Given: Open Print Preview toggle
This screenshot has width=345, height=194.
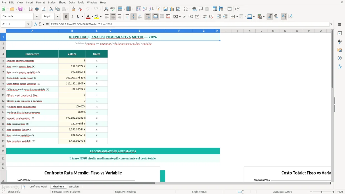Looking at the screenshot, I should point(43,9).
